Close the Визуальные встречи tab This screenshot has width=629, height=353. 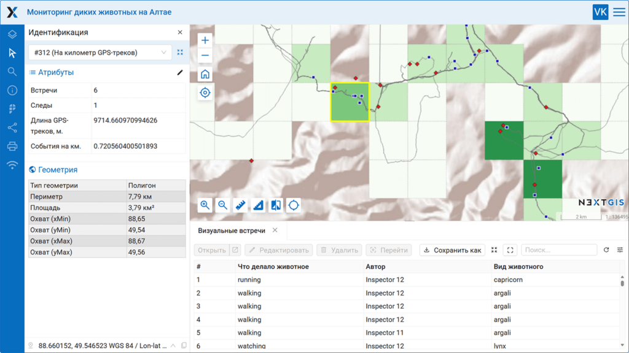coord(275,230)
